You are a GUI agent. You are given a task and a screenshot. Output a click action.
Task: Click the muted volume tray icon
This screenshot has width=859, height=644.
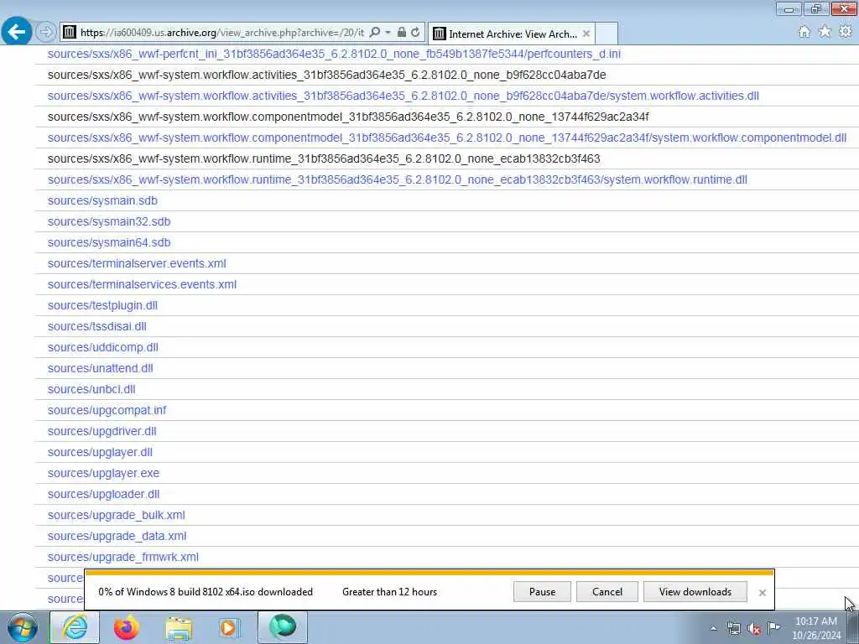click(754, 629)
